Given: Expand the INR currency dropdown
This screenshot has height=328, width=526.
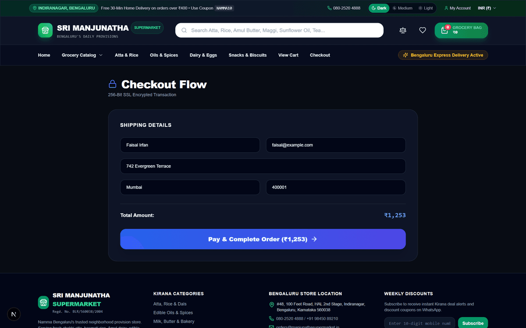Looking at the screenshot, I should point(487,8).
